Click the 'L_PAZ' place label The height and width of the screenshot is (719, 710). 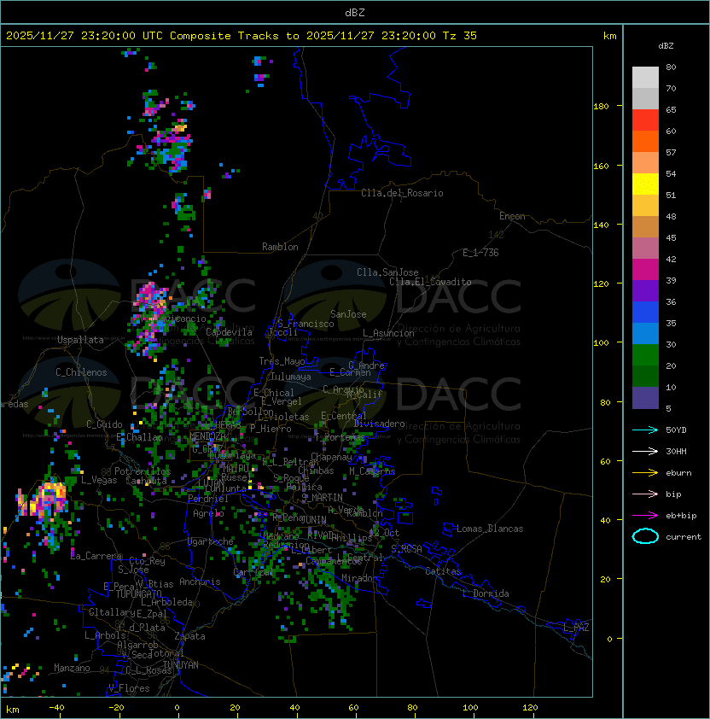click(x=576, y=628)
